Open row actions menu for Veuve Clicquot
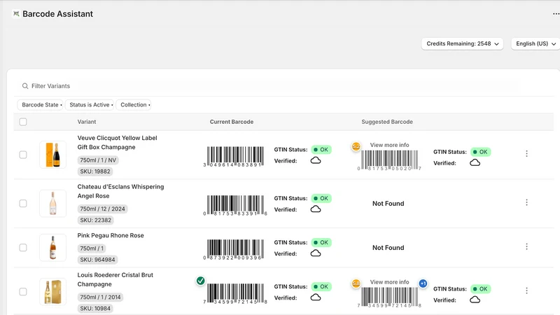The height and width of the screenshot is (315, 560). [x=527, y=153]
